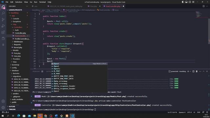
Task: Open the File menu
Action: pyautogui.click(x=7, y=2)
